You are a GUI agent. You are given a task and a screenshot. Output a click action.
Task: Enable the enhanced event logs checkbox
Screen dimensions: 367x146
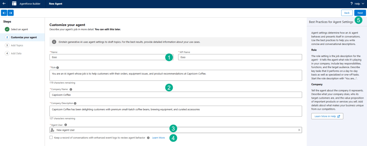[x=52, y=137]
